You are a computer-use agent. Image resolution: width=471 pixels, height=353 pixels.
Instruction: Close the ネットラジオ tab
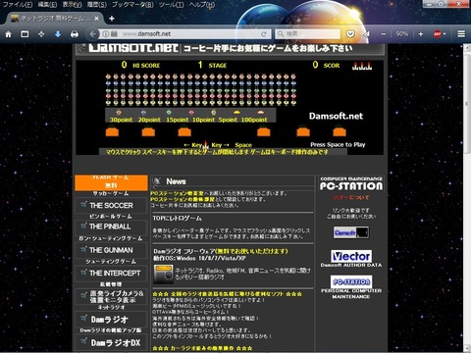[x=96, y=19]
